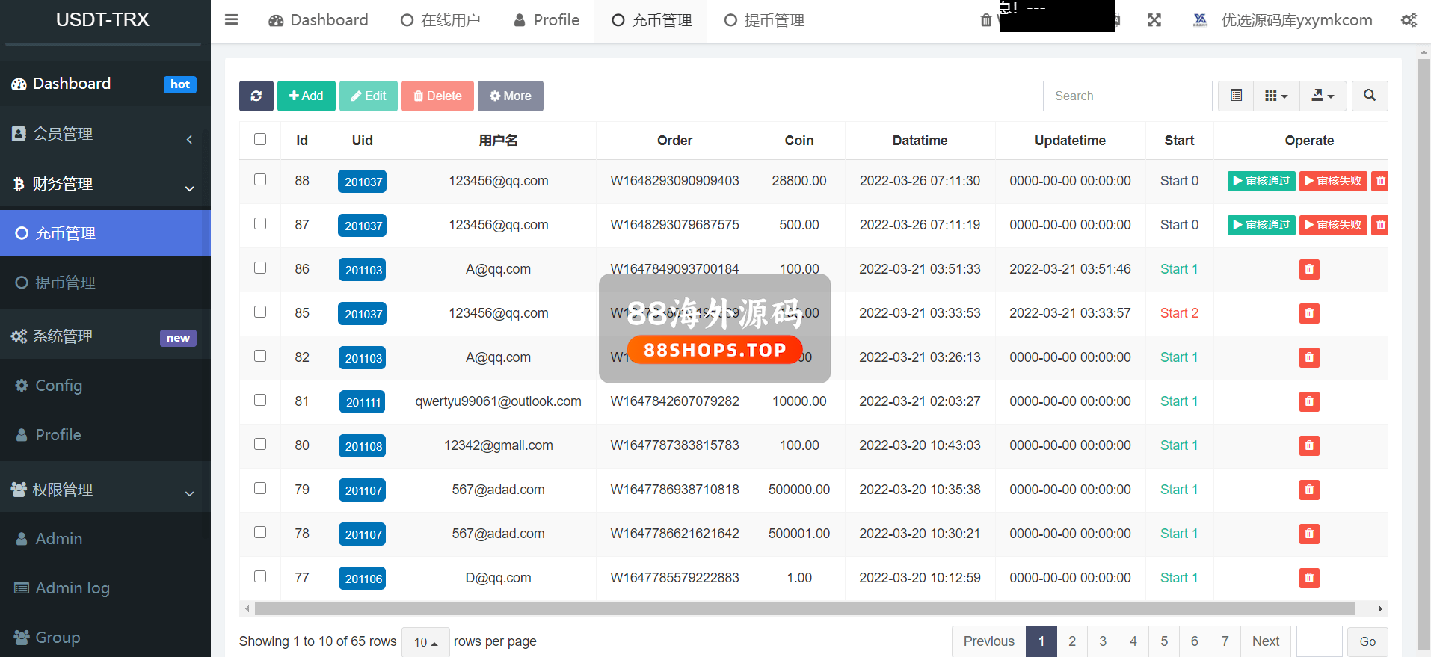Click the Search input field

pyautogui.click(x=1127, y=96)
